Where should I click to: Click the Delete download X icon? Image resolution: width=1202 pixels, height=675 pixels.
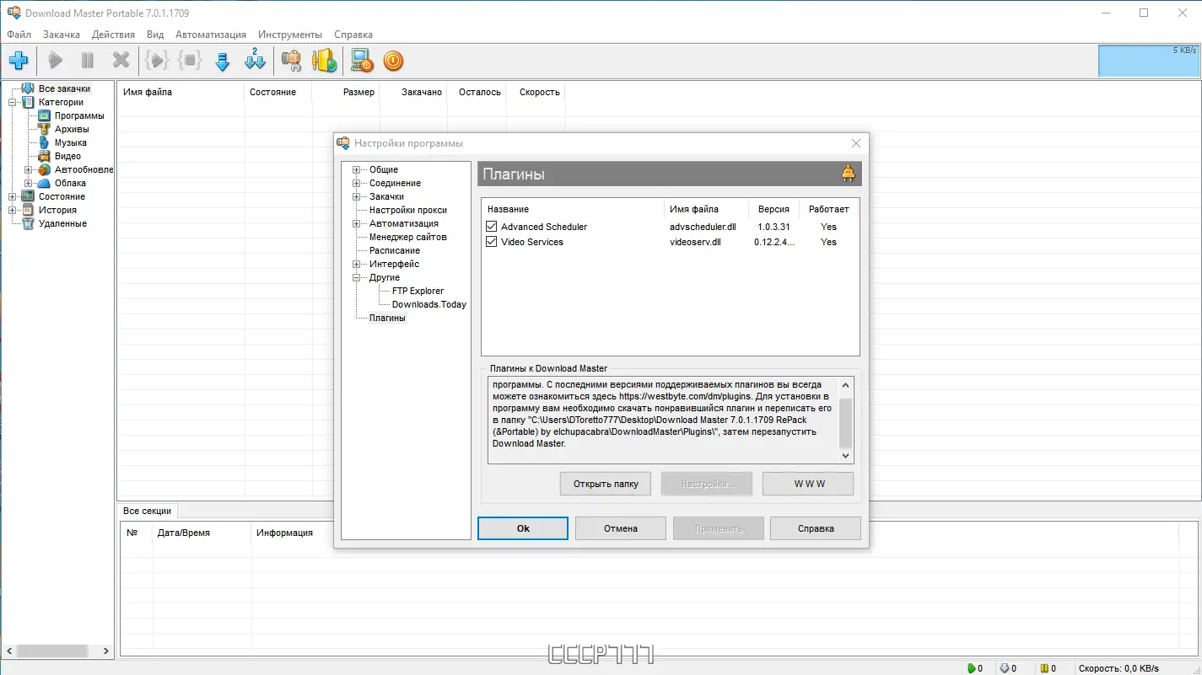point(121,60)
